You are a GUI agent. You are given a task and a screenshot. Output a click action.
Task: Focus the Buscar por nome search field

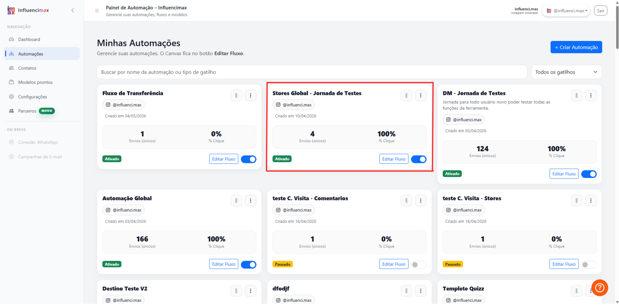tap(312, 72)
